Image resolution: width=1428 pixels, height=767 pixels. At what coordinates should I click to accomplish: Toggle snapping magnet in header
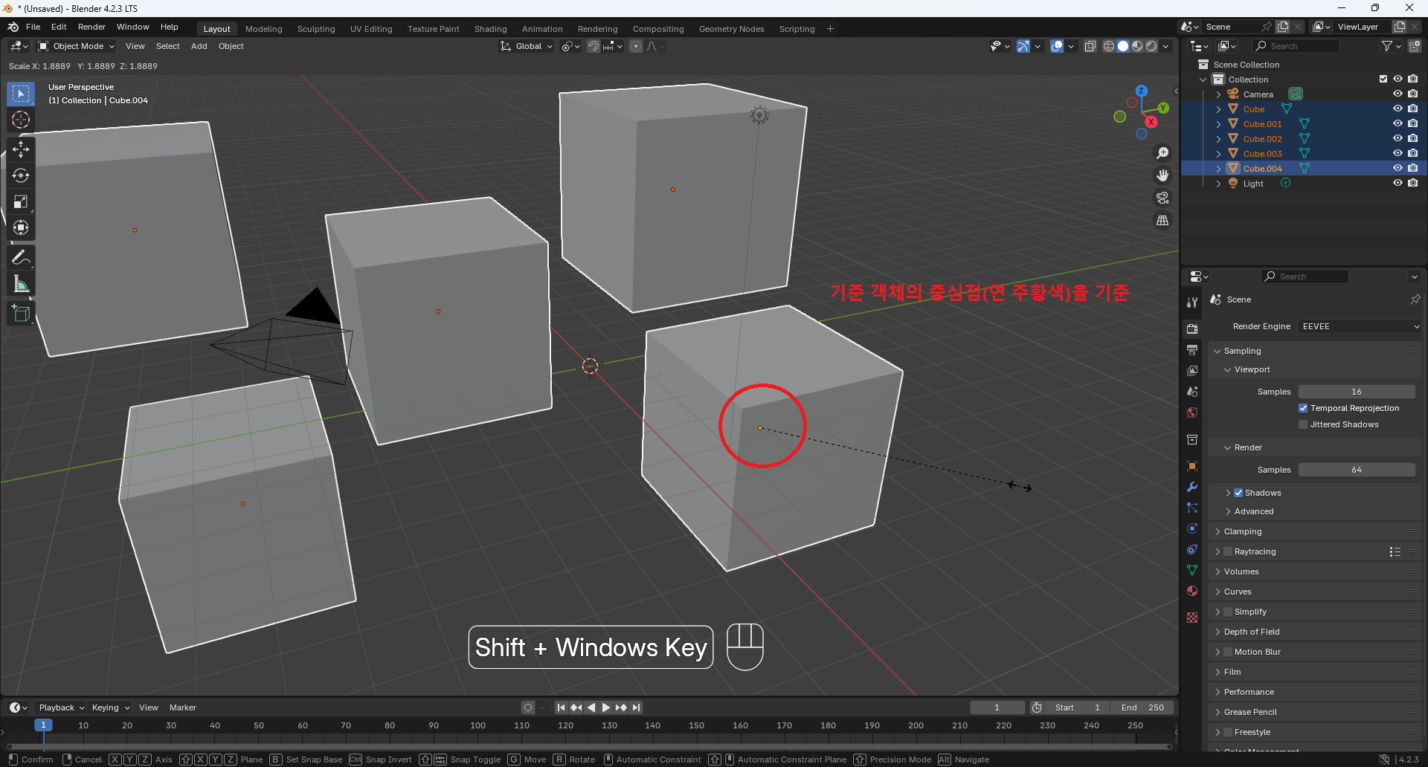[594, 46]
